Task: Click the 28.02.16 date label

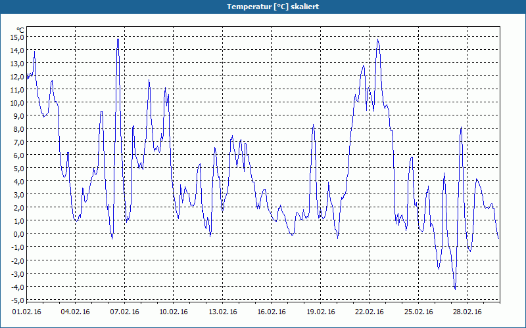Action: (x=467, y=312)
